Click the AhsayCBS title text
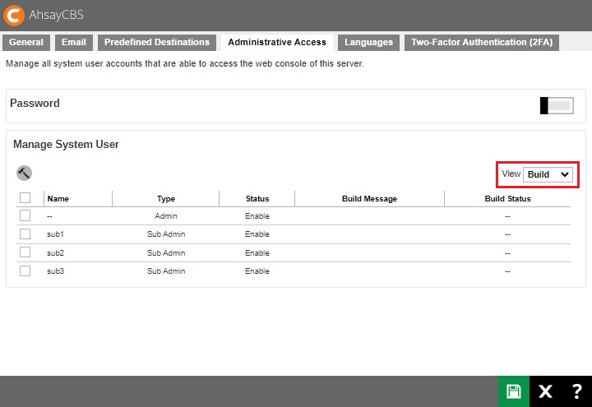This screenshot has width=592, height=407. pos(56,15)
